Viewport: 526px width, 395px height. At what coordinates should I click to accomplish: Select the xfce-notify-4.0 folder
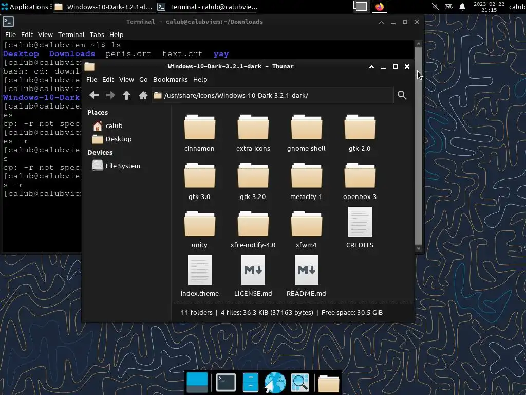[x=253, y=230]
